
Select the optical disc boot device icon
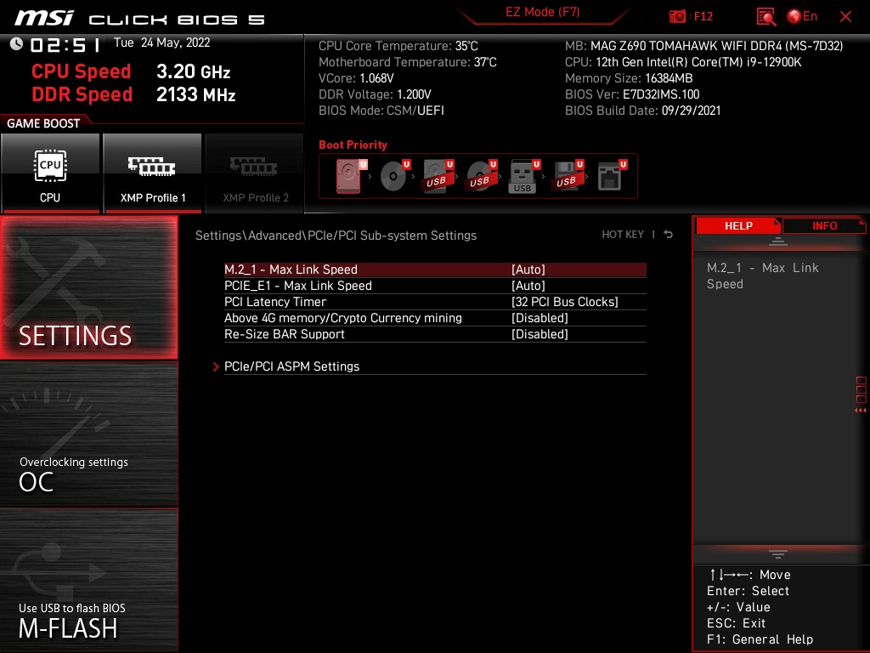[x=394, y=176]
